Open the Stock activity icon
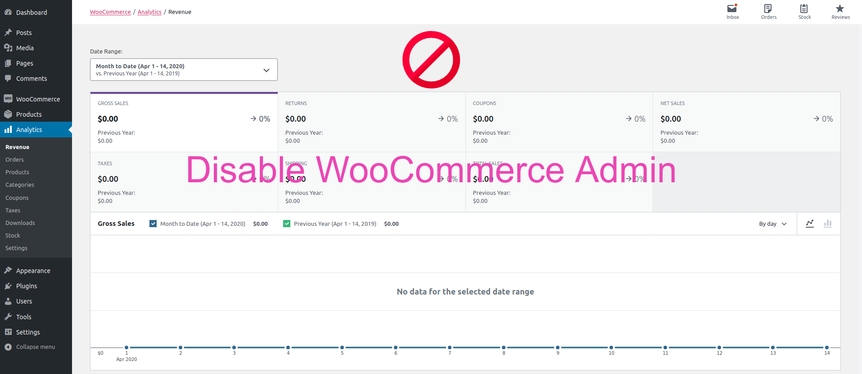This screenshot has height=374, width=862. click(804, 9)
